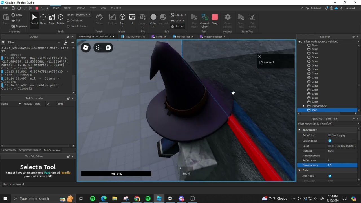This screenshot has width=361, height=203.
Task: Open the VectorVisualizer script tab
Action: pyautogui.click(x=213, y=37)
